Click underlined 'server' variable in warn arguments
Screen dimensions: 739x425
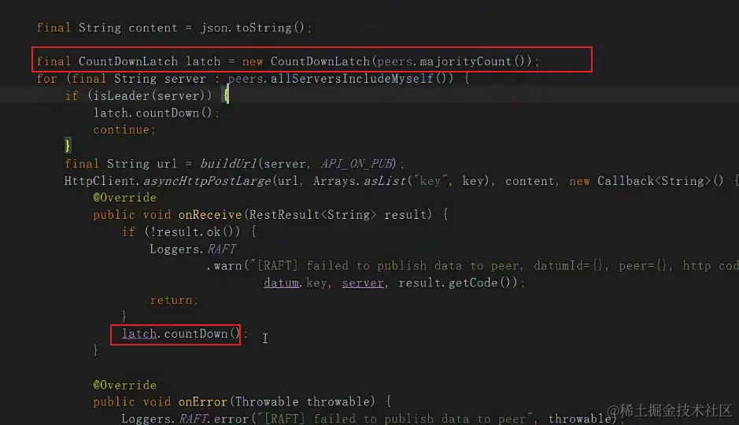(363, 283)
